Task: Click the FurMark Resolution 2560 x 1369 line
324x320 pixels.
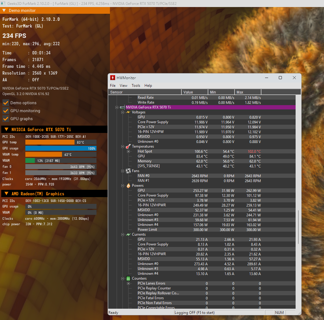Action: click(30, 73)
